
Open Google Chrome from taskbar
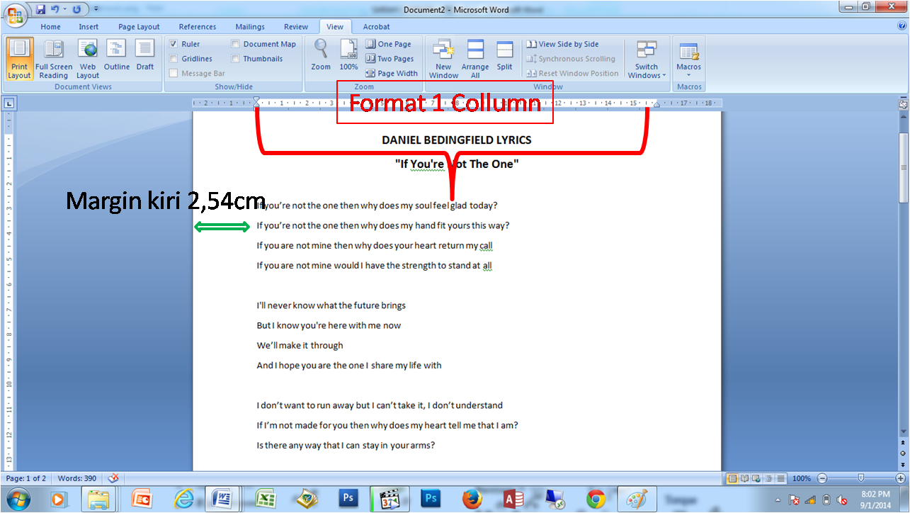(596, 499)
